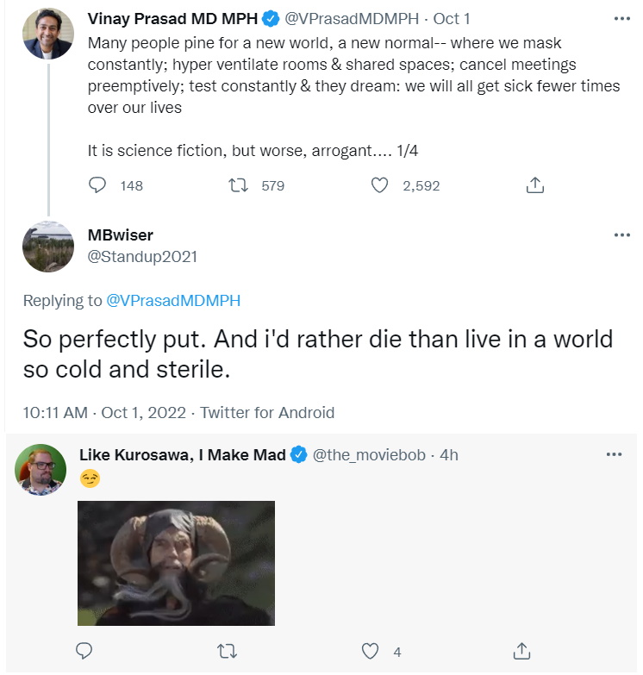
Task: Play the horned helmet GIF
Action: [x=176, y=563]
